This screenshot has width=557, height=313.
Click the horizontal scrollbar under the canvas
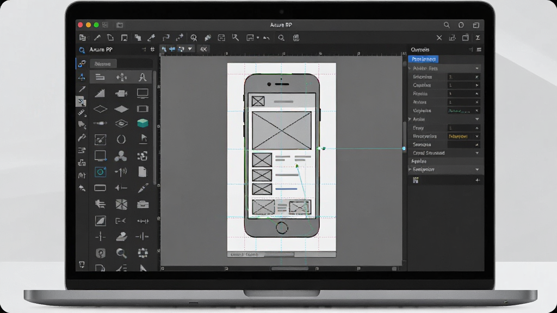[289, 268]
